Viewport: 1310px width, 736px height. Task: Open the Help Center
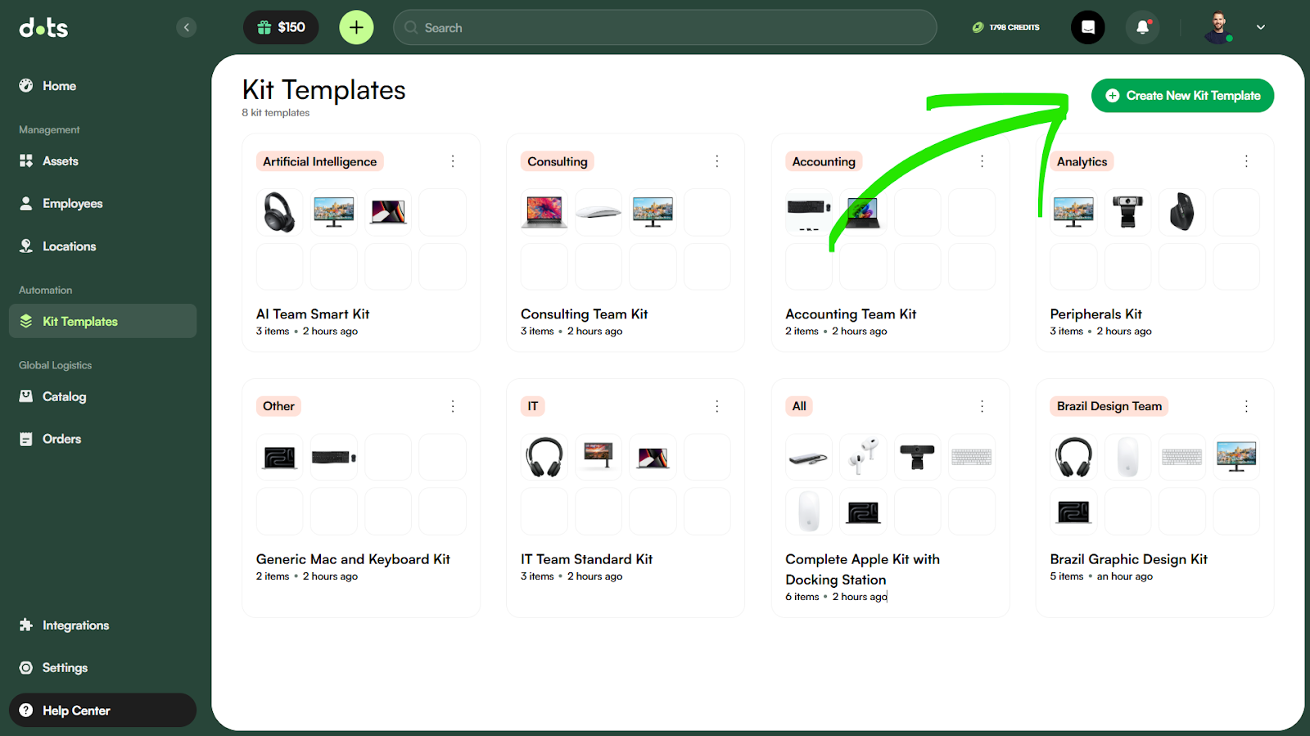click(102, 710)
